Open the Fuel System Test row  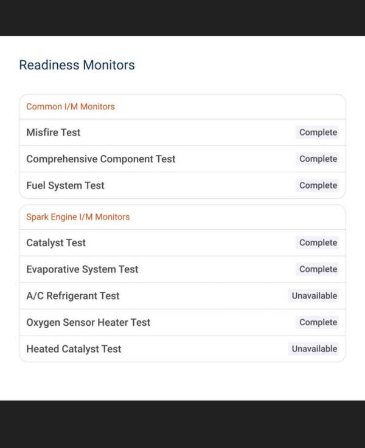tap(182, 185)
